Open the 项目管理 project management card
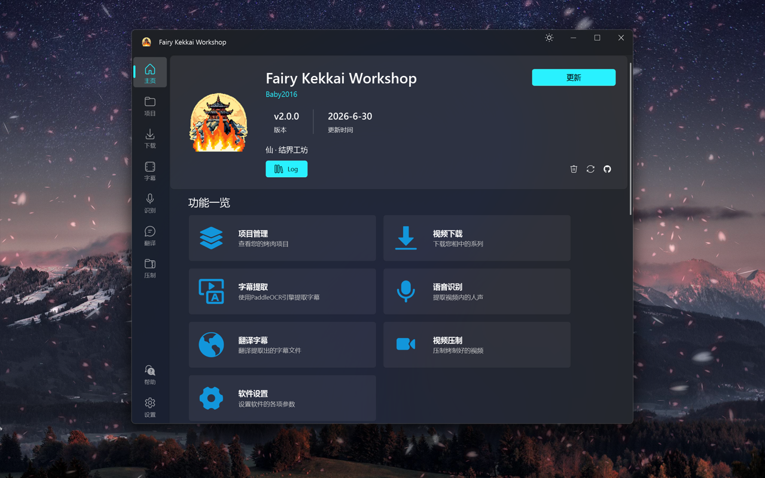 click(282, 238)
